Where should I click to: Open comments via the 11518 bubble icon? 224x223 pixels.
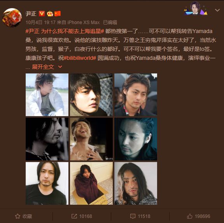[x=140, y=216]
